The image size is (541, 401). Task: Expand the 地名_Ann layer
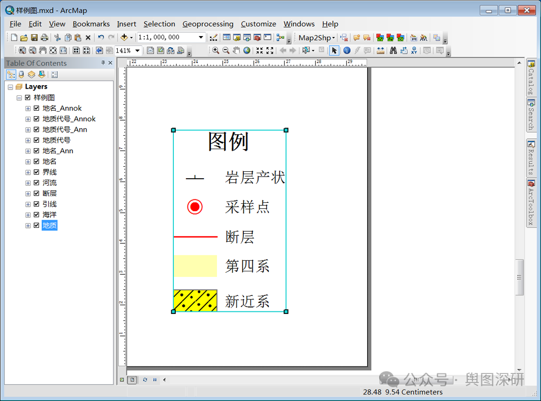(28, 151)
